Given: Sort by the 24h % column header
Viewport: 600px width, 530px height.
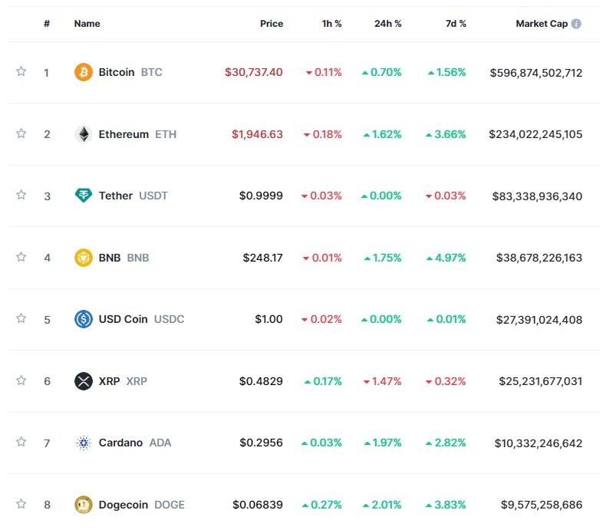Looking at the screenshot, I should [387, 24].
